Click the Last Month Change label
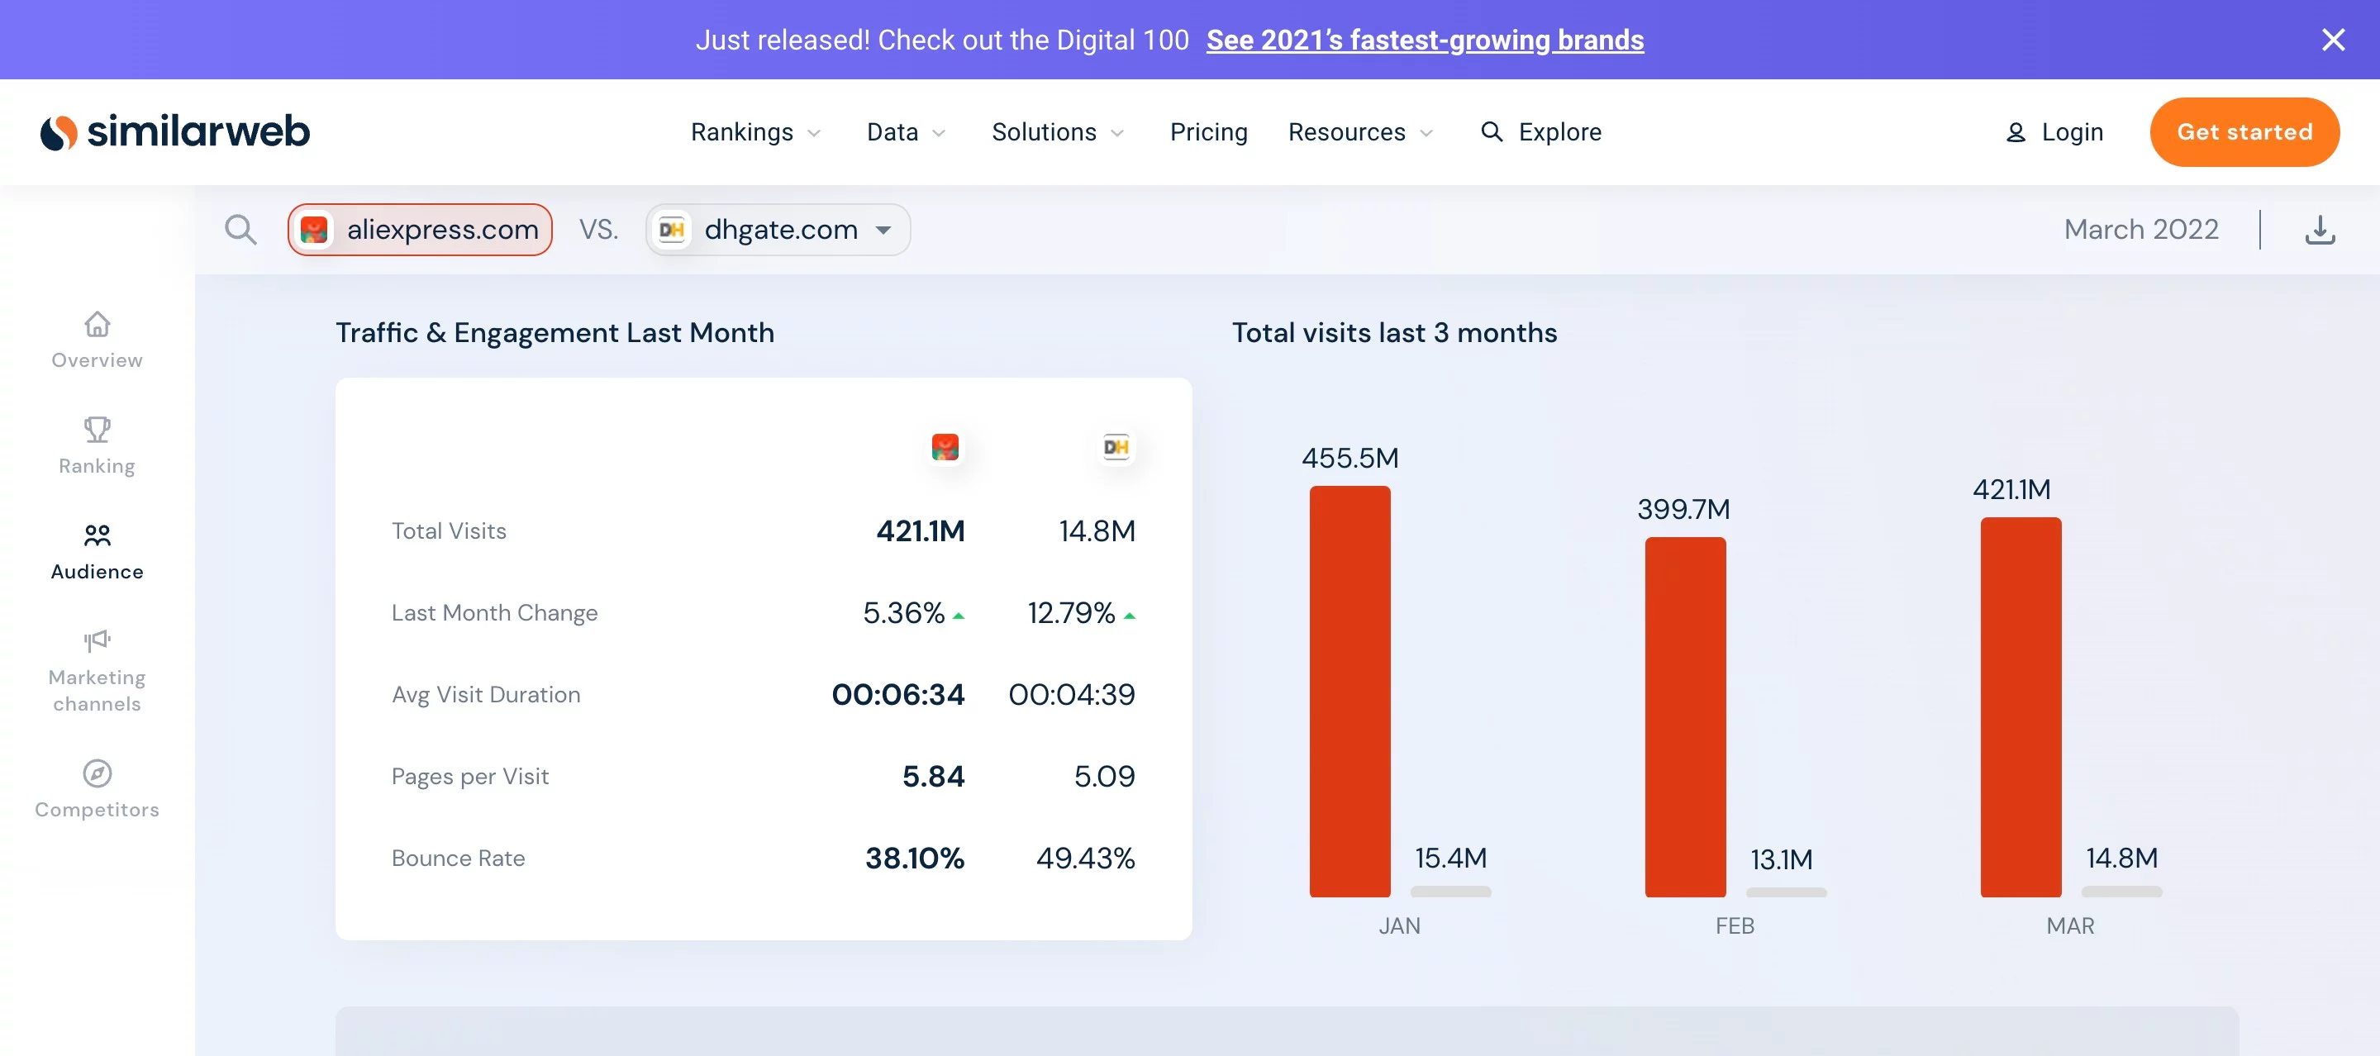2380x1056 pixels. (494, 612)
